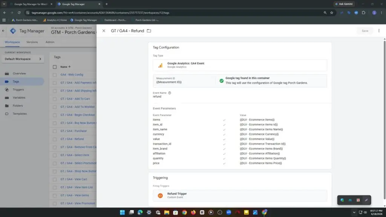Open the GT / GA4 - Add To Wishlist tag

coord(78,107)
